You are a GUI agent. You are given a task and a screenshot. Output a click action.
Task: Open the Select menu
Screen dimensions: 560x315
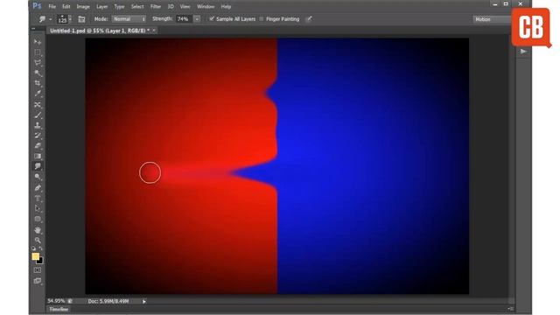pyautogui.click(x=137, y=6)
